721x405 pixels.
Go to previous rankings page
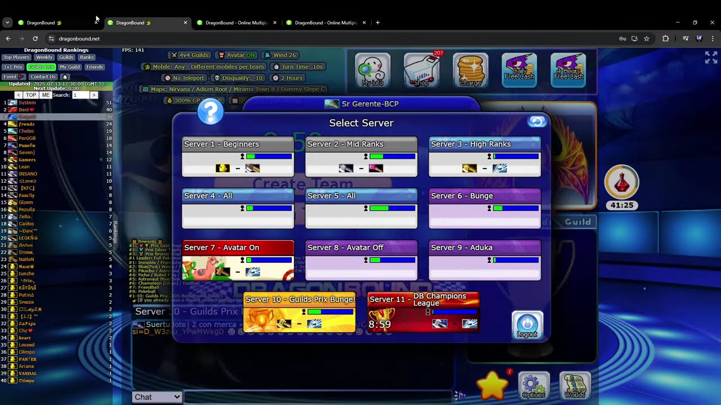click(19, 95)
